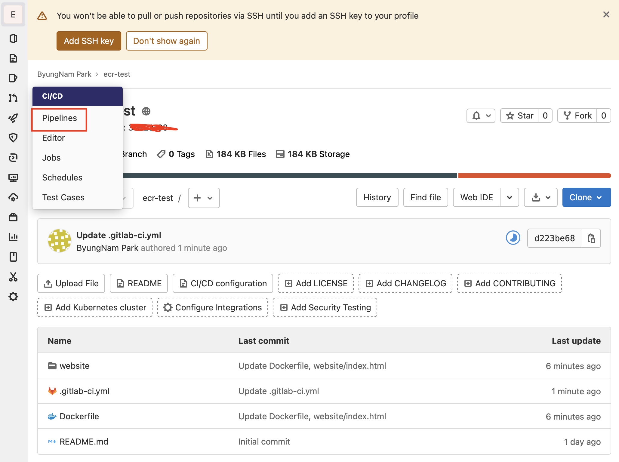
Task: Click Don't show again button
Action: 167,41
